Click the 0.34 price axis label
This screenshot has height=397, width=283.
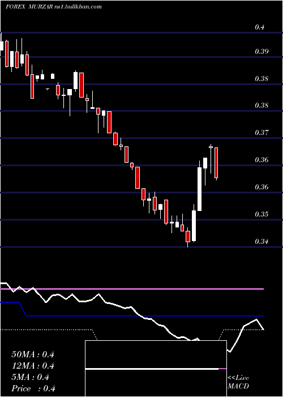tap(261, 241)
